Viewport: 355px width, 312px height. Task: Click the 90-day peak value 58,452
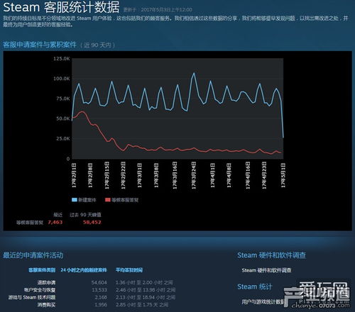click(x=92, y=222)
